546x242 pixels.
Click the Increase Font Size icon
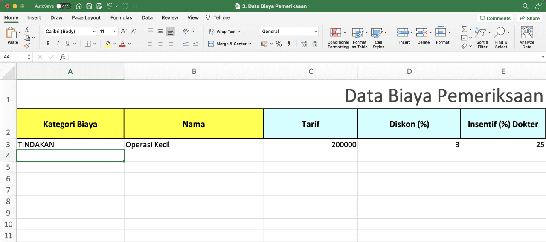pos(123,31)
